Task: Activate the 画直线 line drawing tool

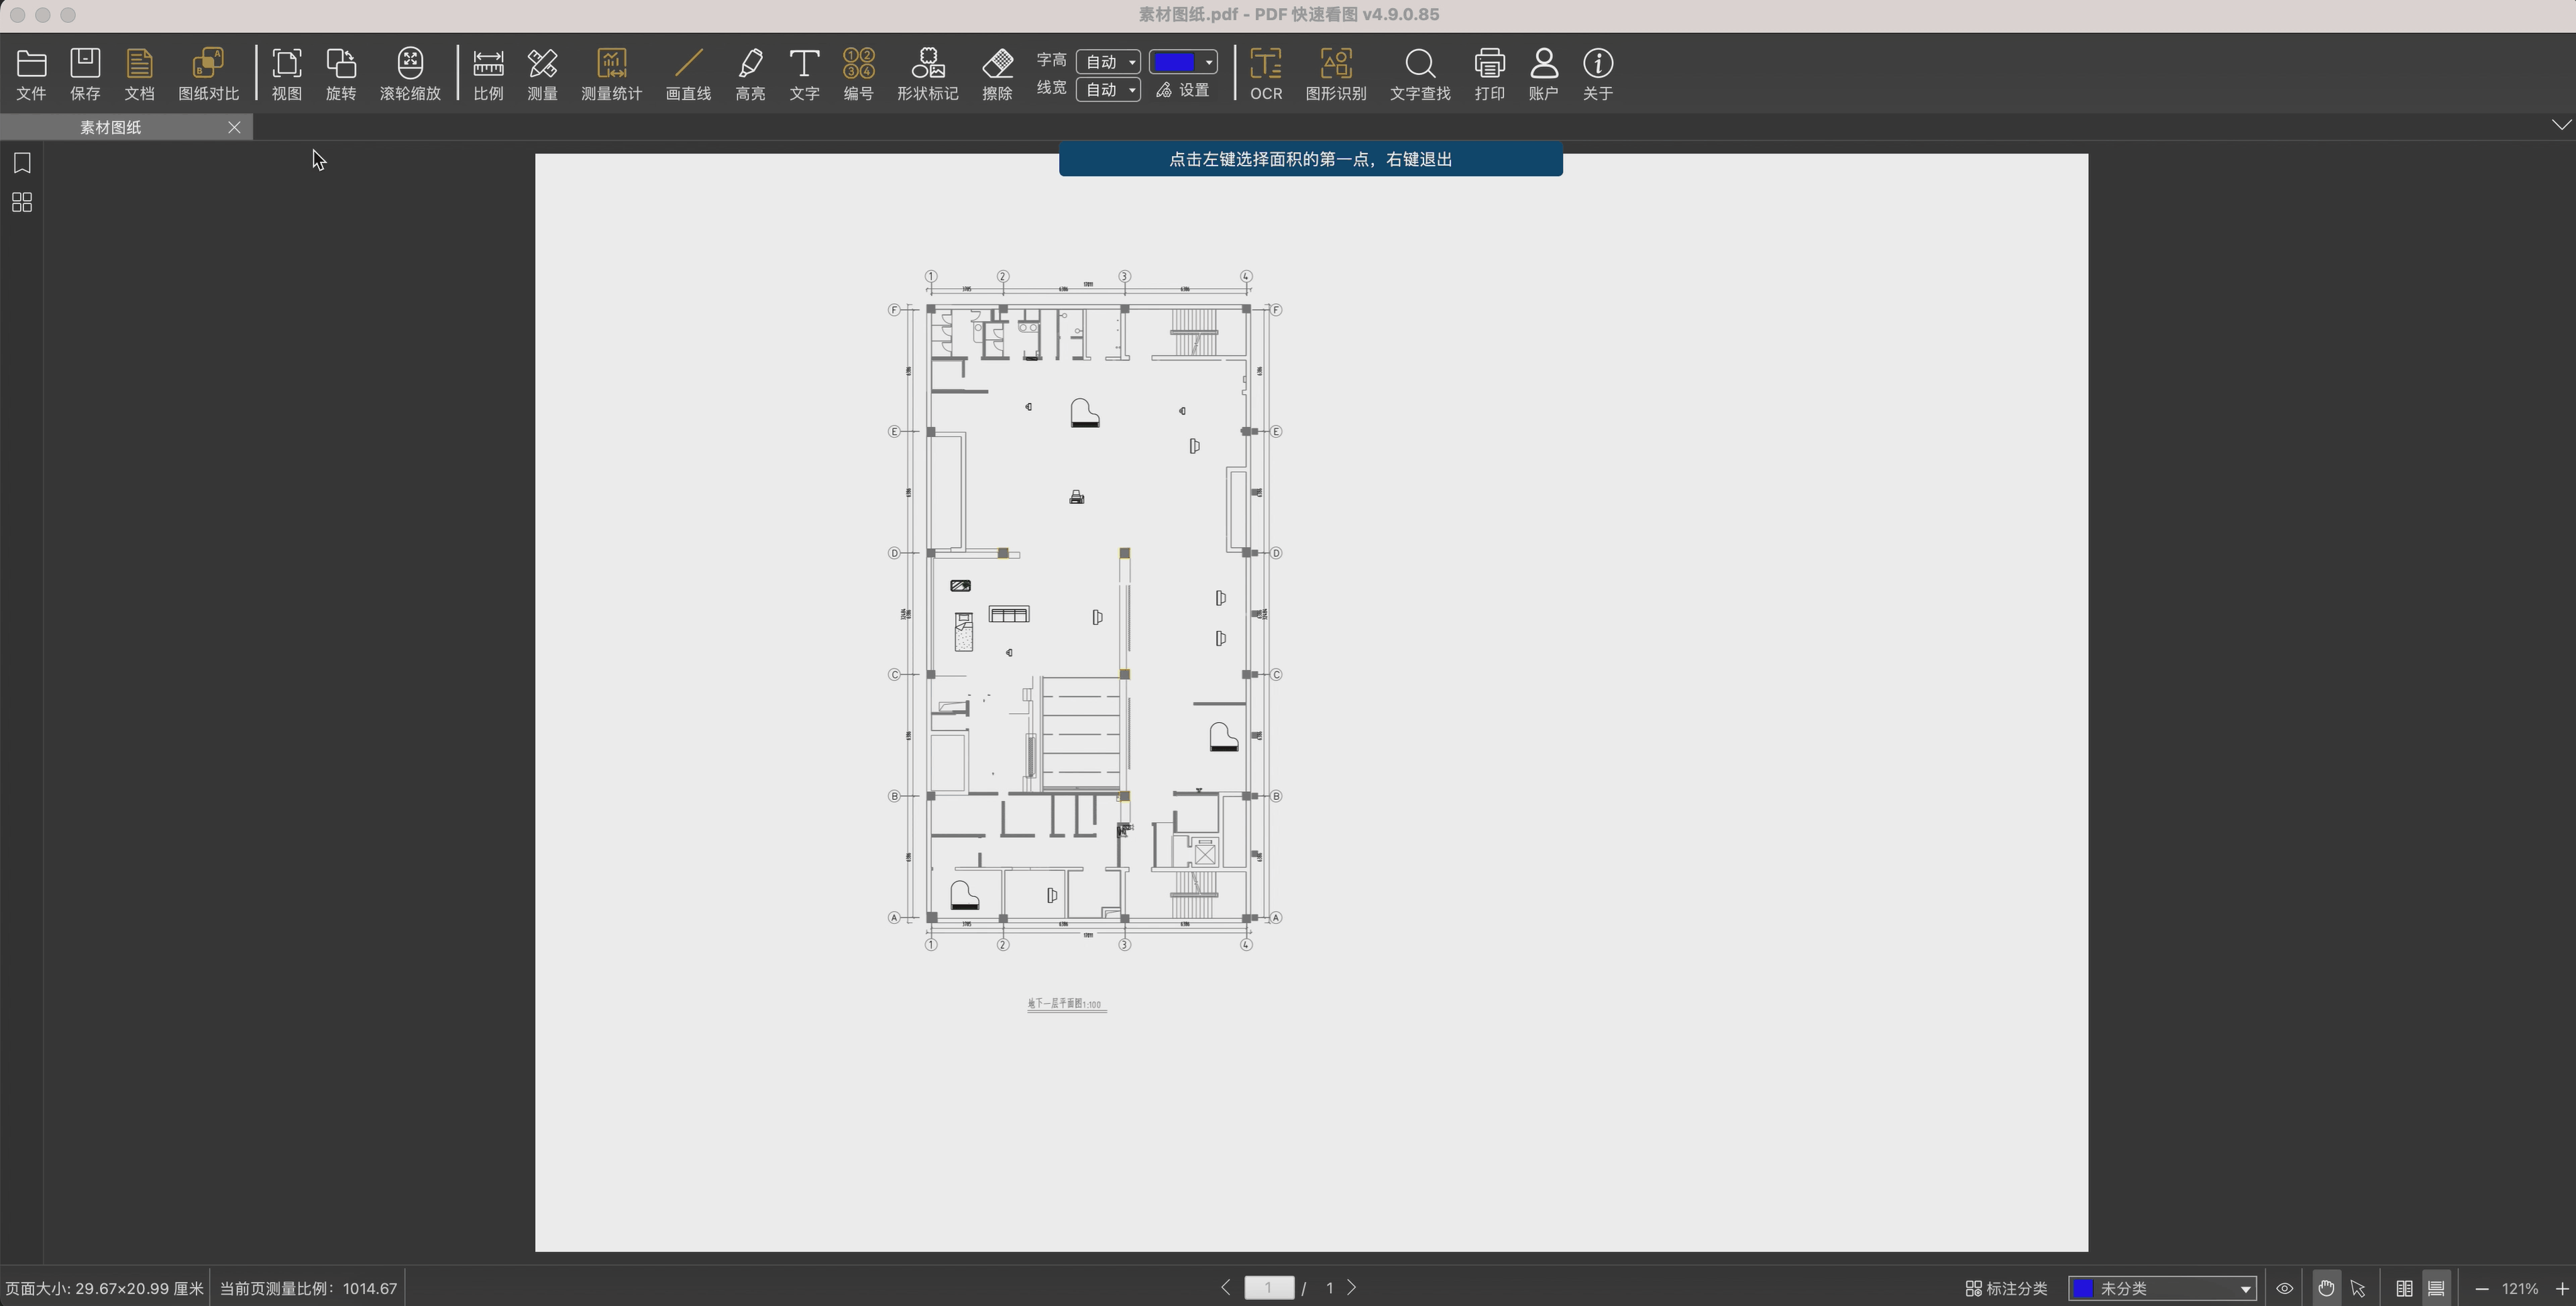Action: [688, 73]
